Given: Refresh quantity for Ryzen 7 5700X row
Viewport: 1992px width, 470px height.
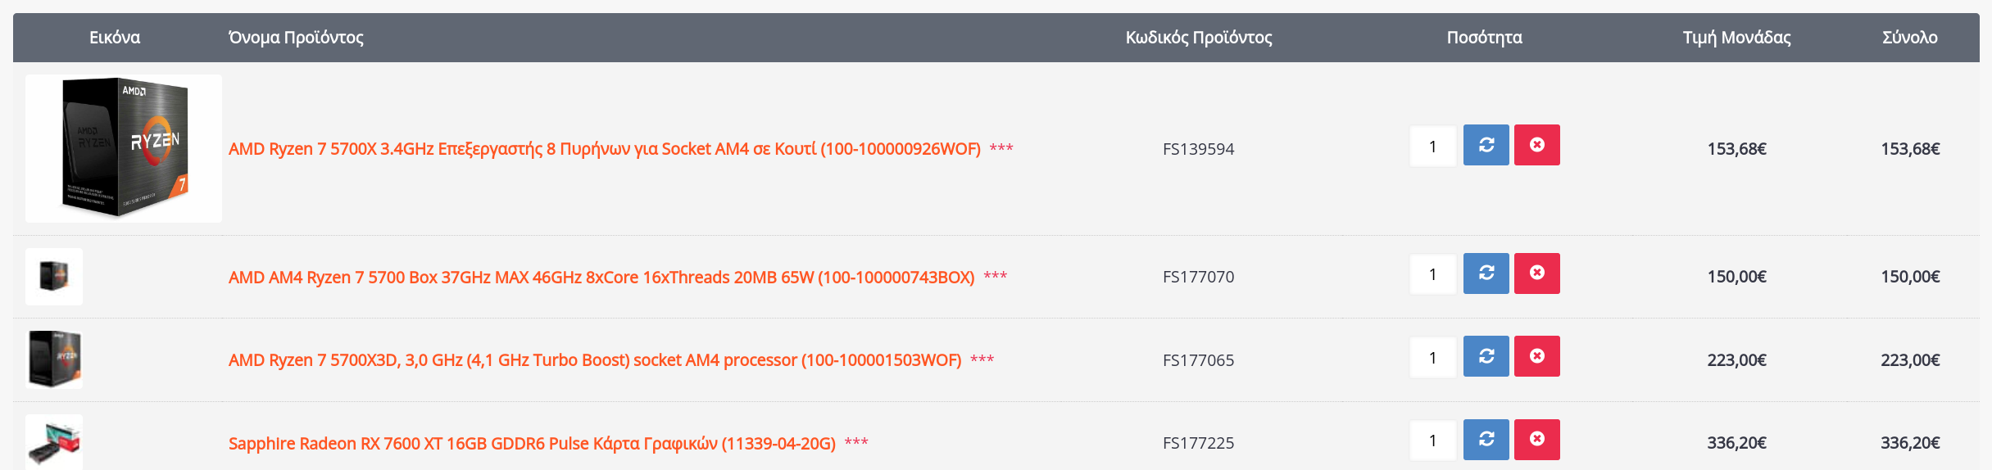Looking at the screenshot, I should coord(1486,145).
